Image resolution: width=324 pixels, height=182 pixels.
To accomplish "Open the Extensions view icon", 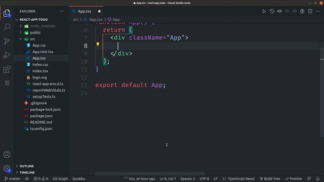I will pos(7,69).
